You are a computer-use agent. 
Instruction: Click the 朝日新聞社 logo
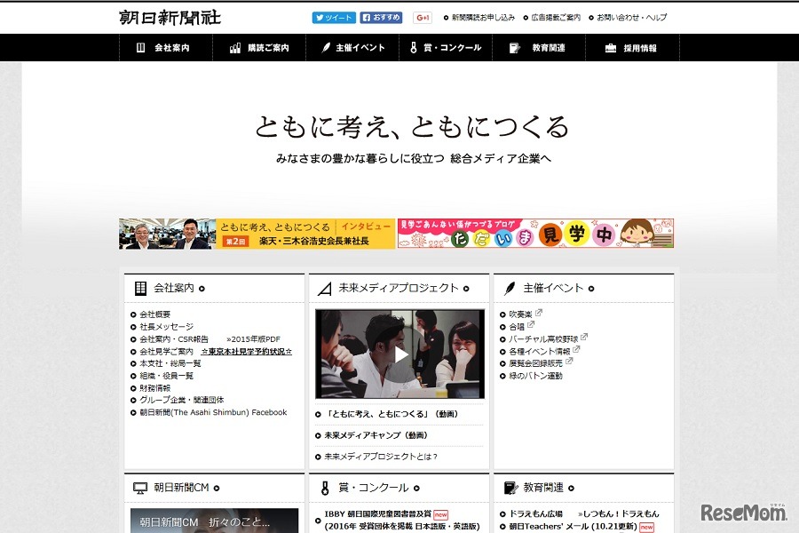pos(168,16)
